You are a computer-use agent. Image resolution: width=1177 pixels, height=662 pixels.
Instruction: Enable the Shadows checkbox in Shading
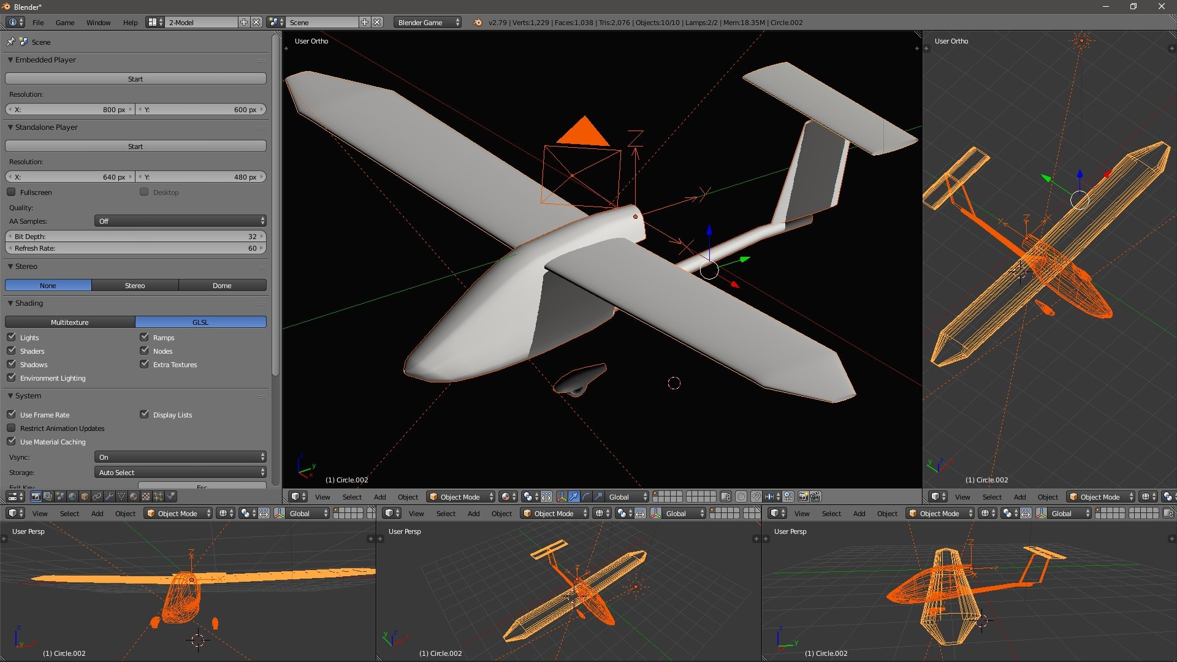click(x=12, y=363)
